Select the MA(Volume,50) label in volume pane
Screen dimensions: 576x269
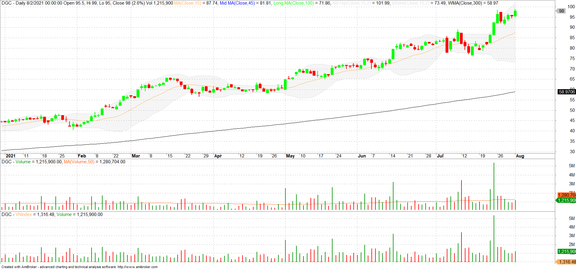pos(79,162)
